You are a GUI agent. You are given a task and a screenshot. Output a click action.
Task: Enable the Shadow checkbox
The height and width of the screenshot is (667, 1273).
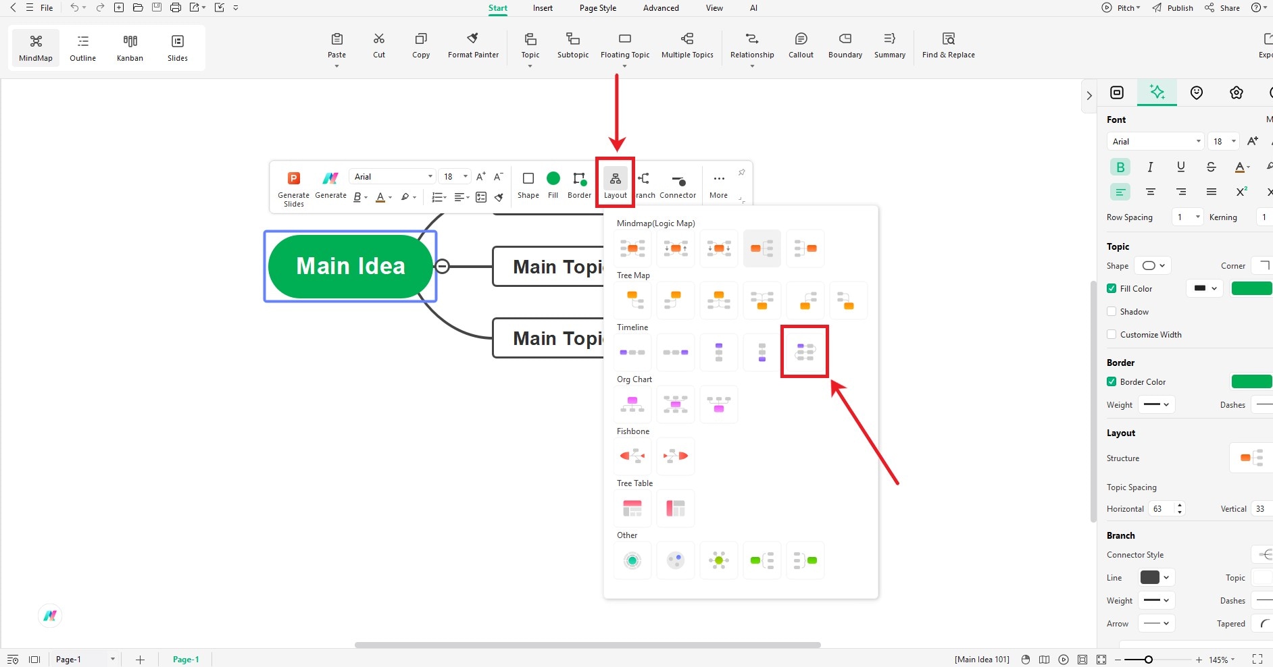[x=1112, y=311]
